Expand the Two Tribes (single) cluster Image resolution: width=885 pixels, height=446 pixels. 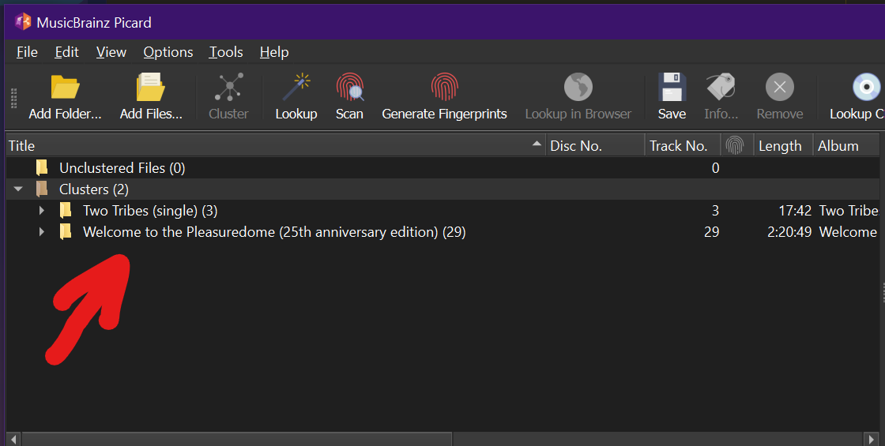pyautogui.click(x=42, y=210)
